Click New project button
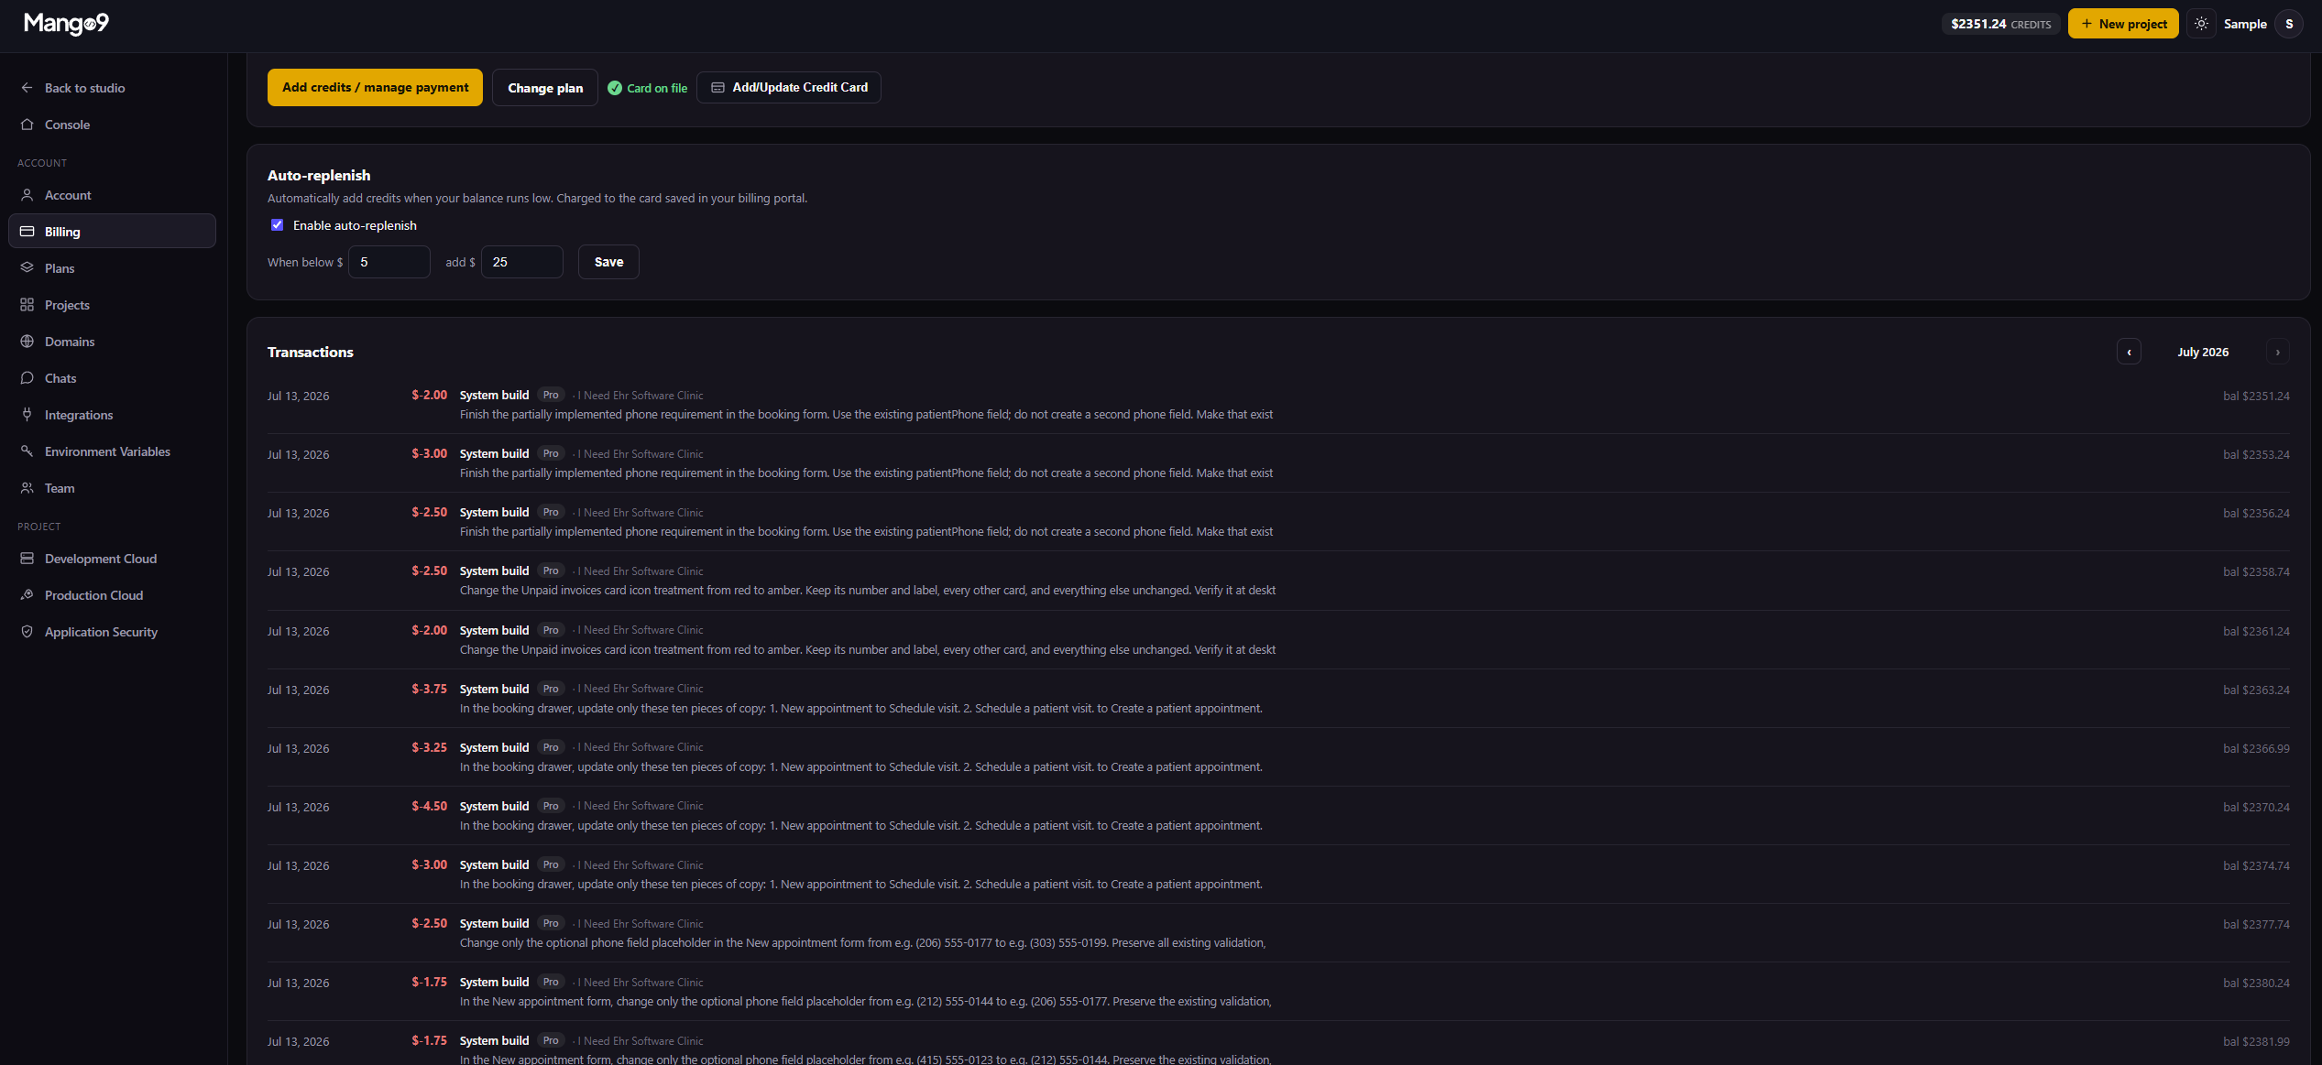Screen dimensions: 2322x1065 tap(2123, 24)
